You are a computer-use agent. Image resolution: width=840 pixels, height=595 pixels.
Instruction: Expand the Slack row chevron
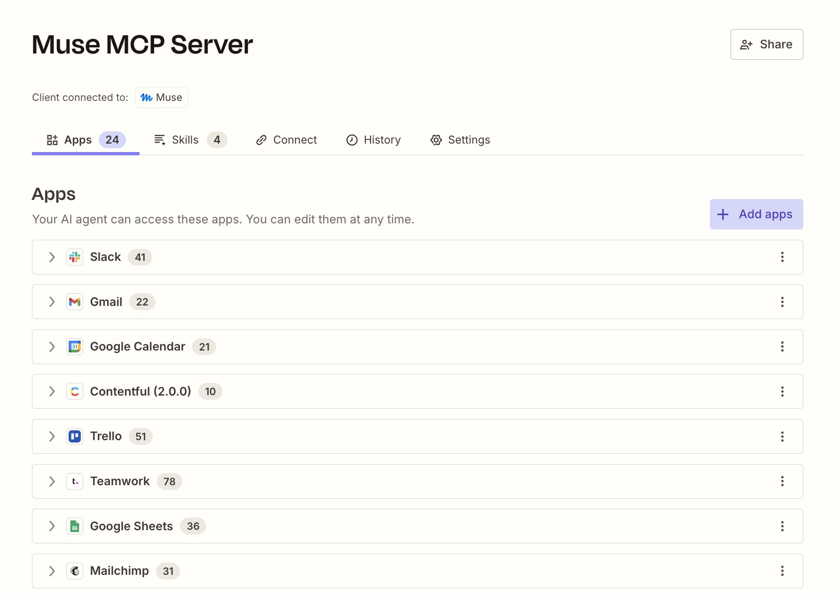pyautogui.click(x=52, y=257)
